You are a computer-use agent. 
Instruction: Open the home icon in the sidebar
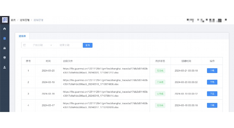pyautogui.click(x=5, y=29)
